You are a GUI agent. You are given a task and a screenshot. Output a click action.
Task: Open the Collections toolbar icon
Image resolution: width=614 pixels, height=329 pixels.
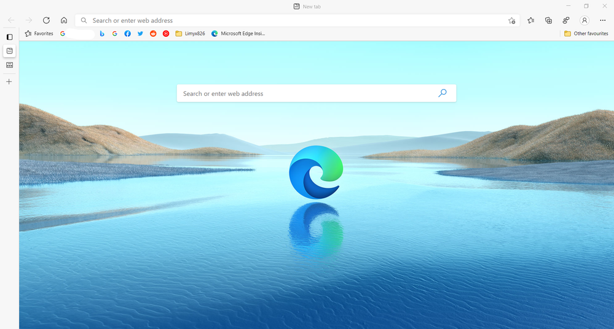(x=548, y=20)
